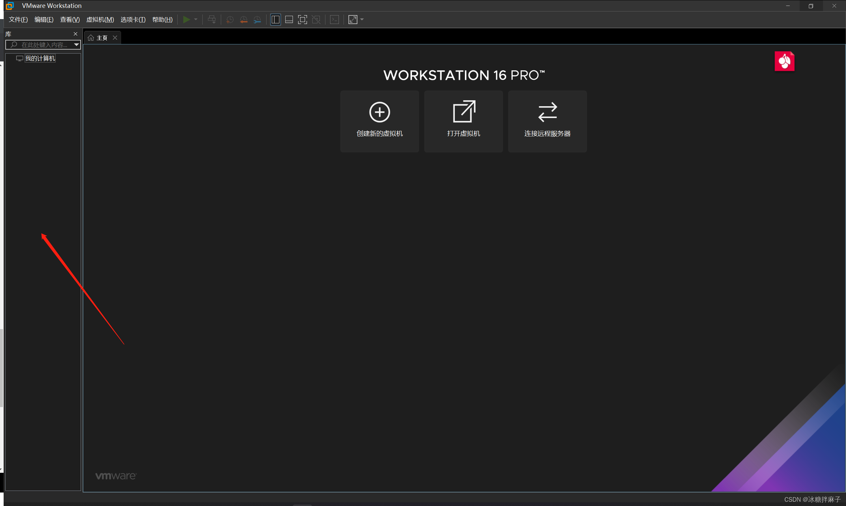This screenshot has width=846, height=506.
Task: Click the stretch guest display icon
Action: 352,19
